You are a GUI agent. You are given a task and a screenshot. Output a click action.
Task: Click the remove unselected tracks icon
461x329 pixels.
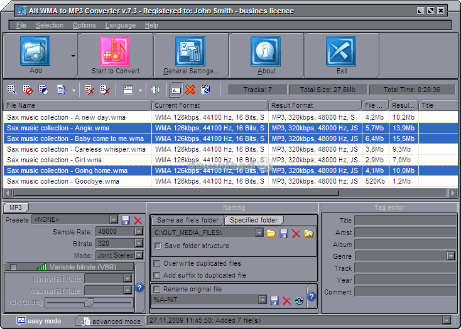[105, 90]
